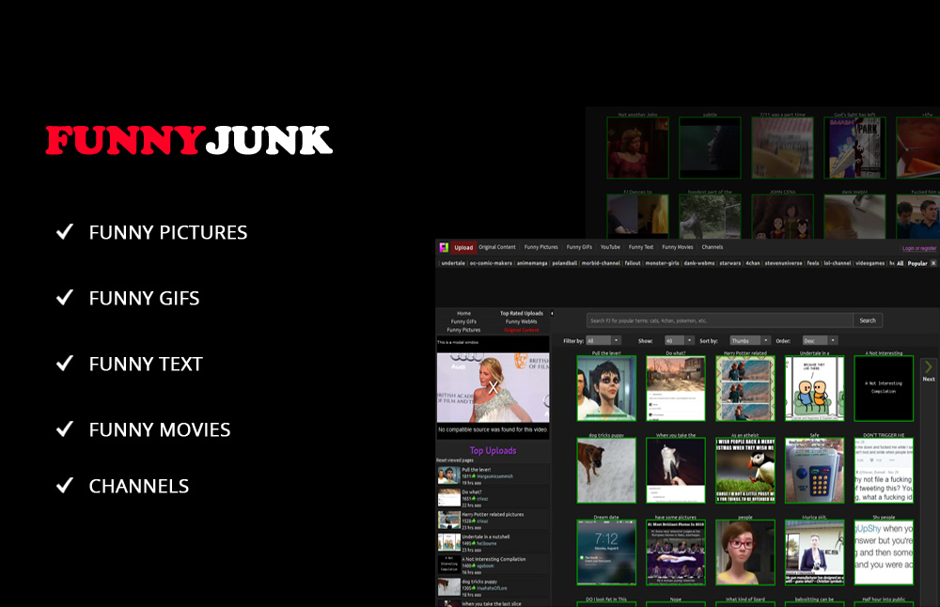This screenshot has width=940, height=607.
Task: Click the 'Pull the lever!' Top Uploads list thumbnail
Action: click(x=449, y=475)
